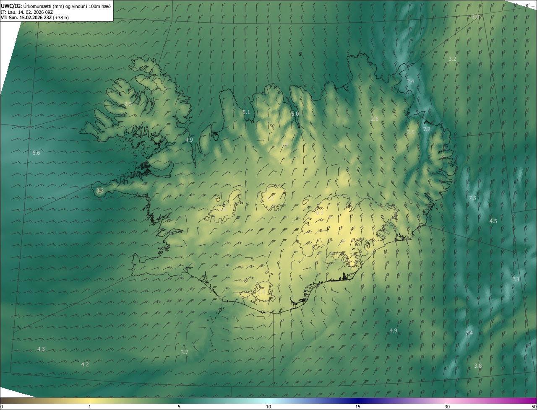537x410 pixels.
Task: Select the 2.3 value over the Westfjords
Action: [128, 104]
